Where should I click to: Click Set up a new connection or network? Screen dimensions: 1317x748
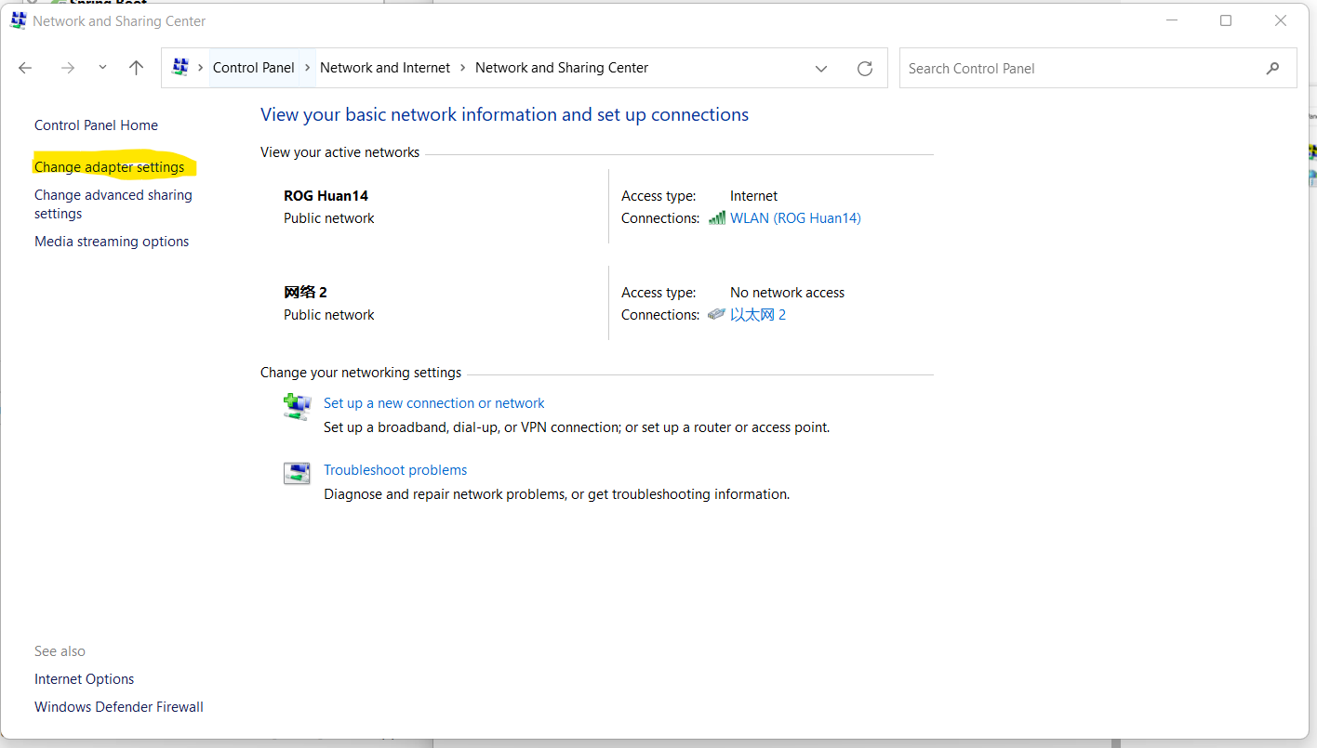[433, 403]
